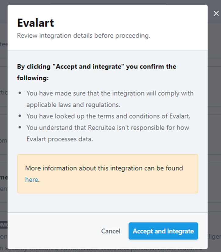
Task: Cancel the Evalart integration
Action: pyautogui.click(x=111, y=231)
